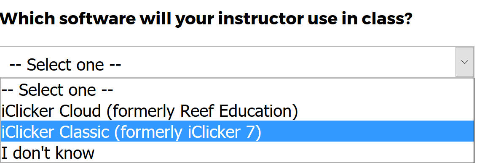Pick the "I don't know" option
The width and height of the screenshot is (477, 163).
click(x=237, y=152)
